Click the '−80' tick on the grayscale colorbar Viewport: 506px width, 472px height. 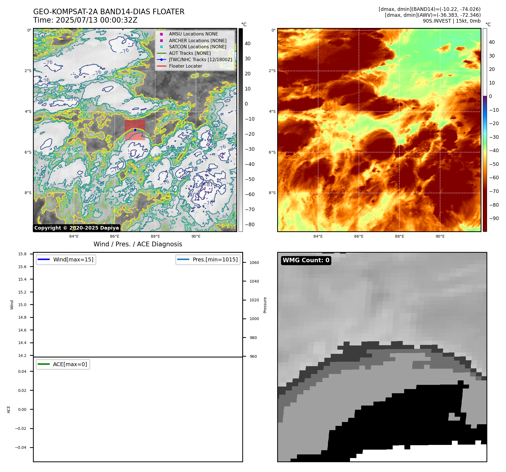point(250,225)
